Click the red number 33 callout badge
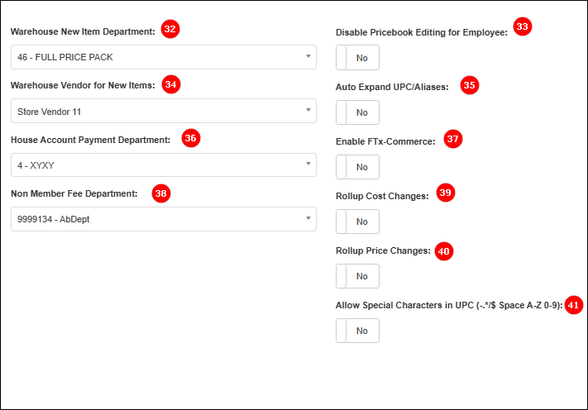Screen dimensions: 588x410 [x=522, y=26]
